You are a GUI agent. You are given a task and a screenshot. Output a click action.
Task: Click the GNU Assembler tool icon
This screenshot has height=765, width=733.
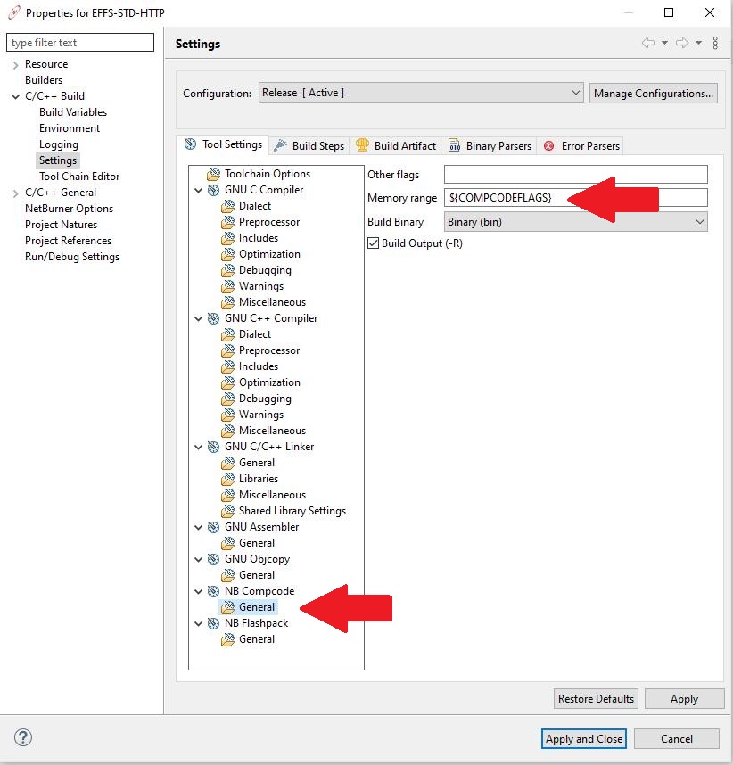[214, 527]
